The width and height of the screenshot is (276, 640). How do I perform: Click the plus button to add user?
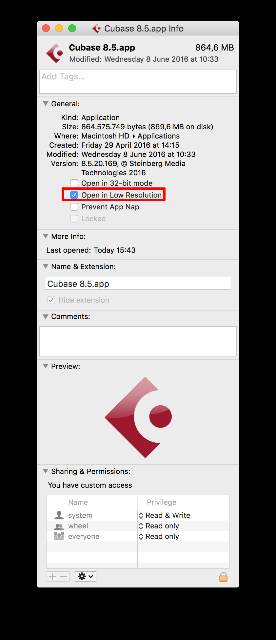coord(52,576)
